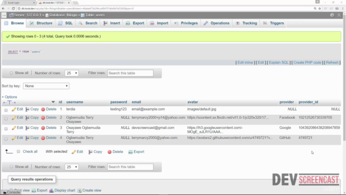Open the Tracking tab
The image size is (346, 195).
coord(247,23)
